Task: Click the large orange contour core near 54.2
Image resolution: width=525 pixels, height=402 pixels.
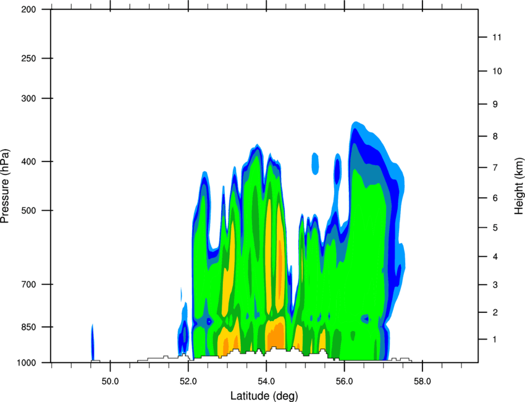Action: (275, 335)
